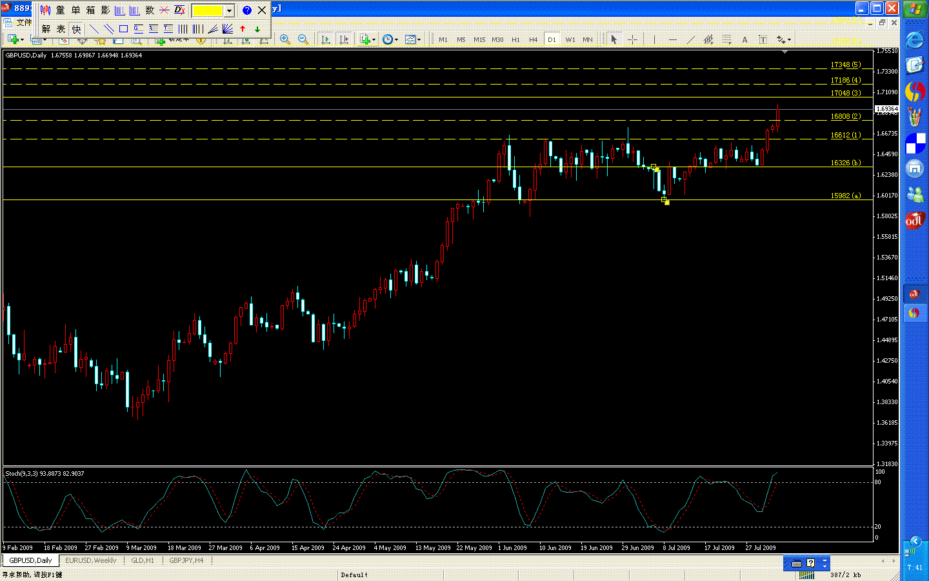Click the 量 button in floating toolbar
Image resolution: width=929 pixels, height=581 pixels.
(61, 10)
